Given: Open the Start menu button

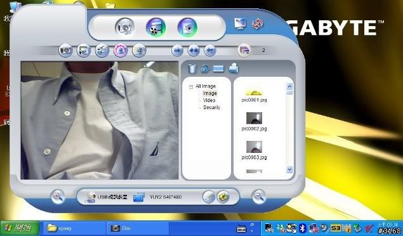Looking at the screenshot, I should tap(20, 228).
